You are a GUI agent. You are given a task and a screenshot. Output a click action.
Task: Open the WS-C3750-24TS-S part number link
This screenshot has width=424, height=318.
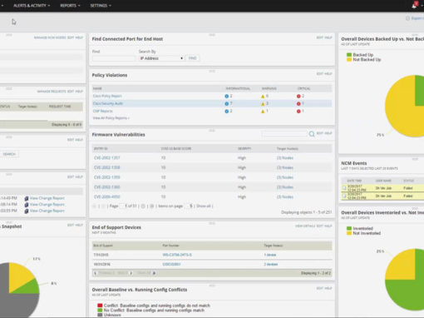[x=177, y=255]
